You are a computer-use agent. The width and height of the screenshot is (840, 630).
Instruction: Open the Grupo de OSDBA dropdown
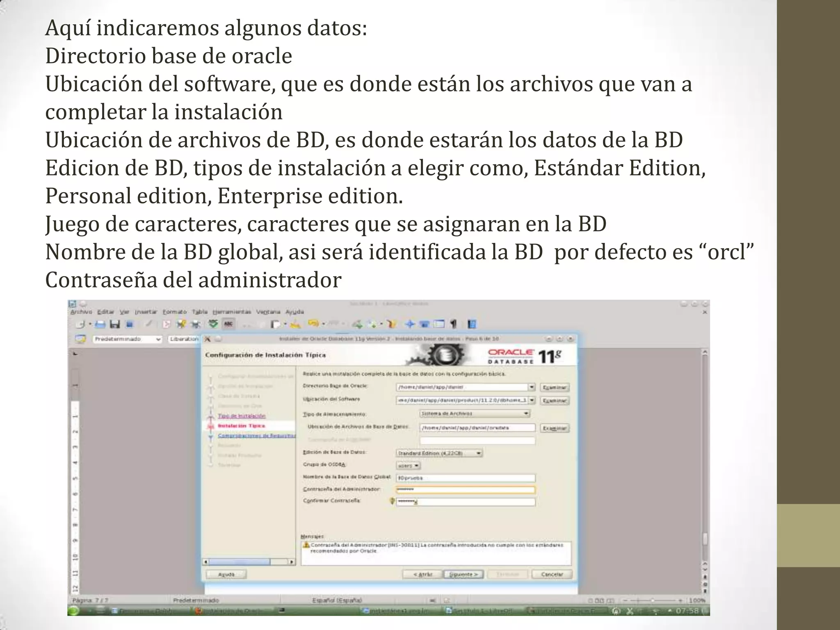click(409, 466)
